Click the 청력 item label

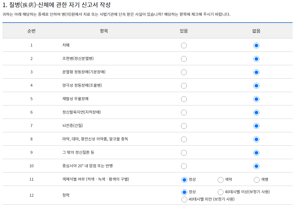click(66, 195)
